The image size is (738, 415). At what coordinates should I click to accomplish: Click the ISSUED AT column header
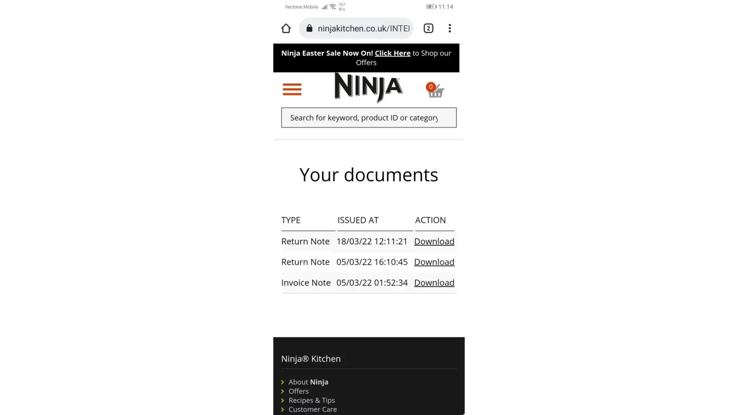pyautogui.click(x=358, y=220)
